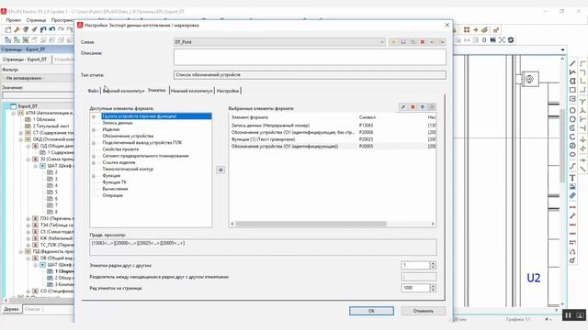Image resolution: width=588 pixels, height=330 pixels.
Task: Select the Insert image tool
Action: click(x=572, y=187)
